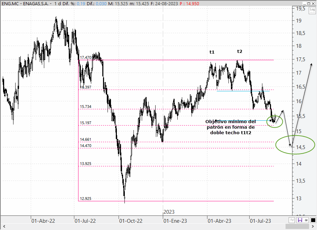Click the 01-Abr-22 date label
317x230 pixels.
pyautogui.click(x=43, y=221)
